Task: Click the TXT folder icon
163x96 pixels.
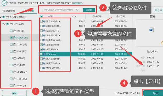Action: click(x=15, y=79)
